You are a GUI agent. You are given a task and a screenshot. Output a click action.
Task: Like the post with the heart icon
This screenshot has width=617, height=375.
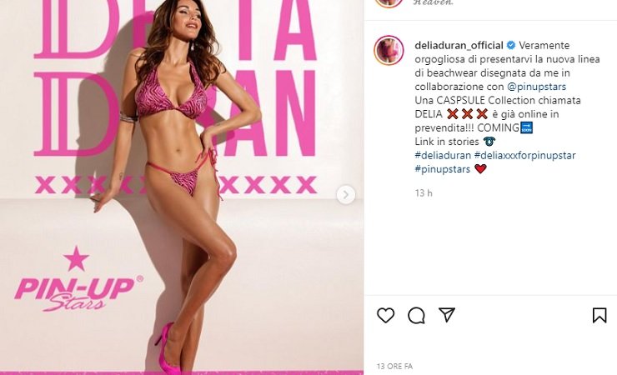point(385,315)
